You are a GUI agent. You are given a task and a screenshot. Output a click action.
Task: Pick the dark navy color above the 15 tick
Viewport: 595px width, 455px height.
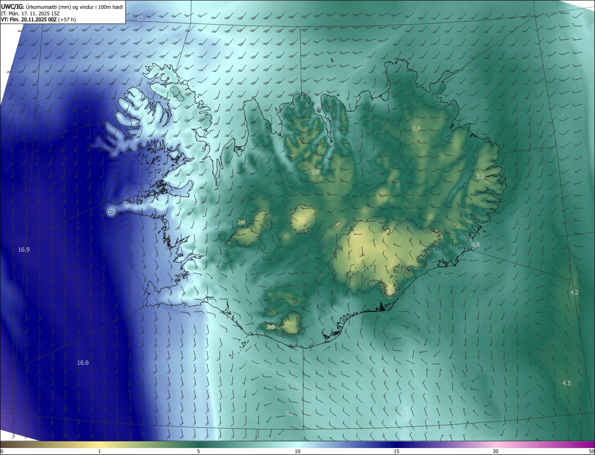tap(397, 444)
